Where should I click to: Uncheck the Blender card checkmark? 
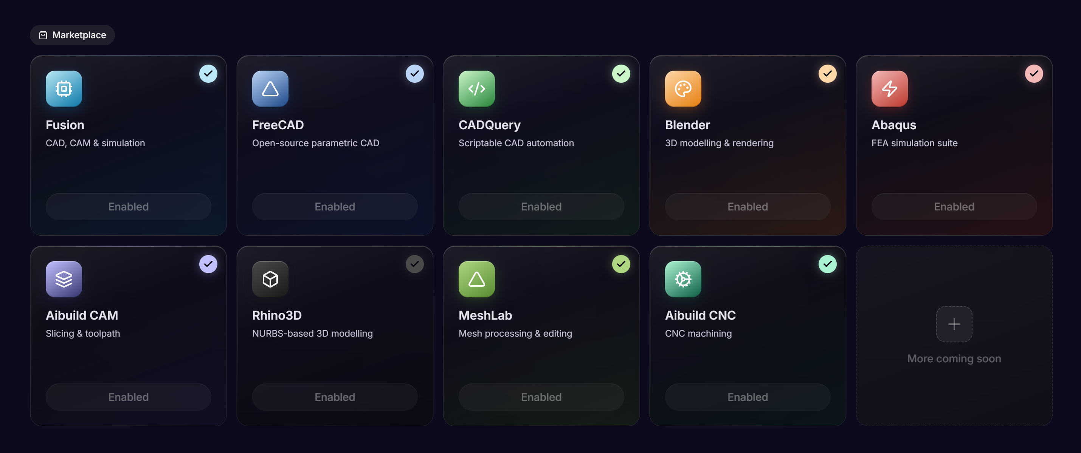[x=828, y=74]
